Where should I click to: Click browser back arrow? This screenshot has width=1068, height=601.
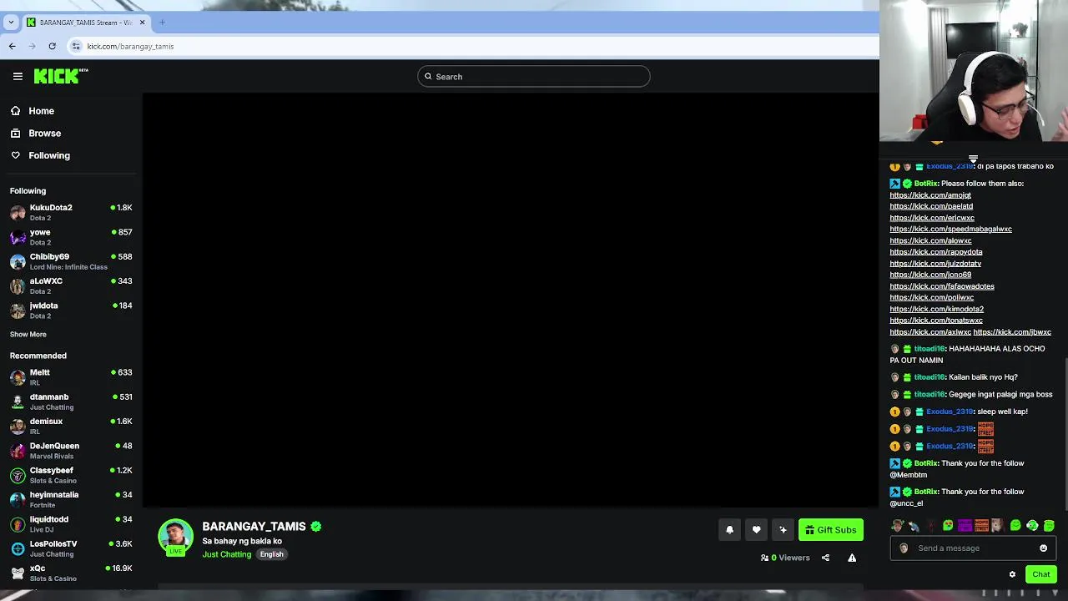12,46
